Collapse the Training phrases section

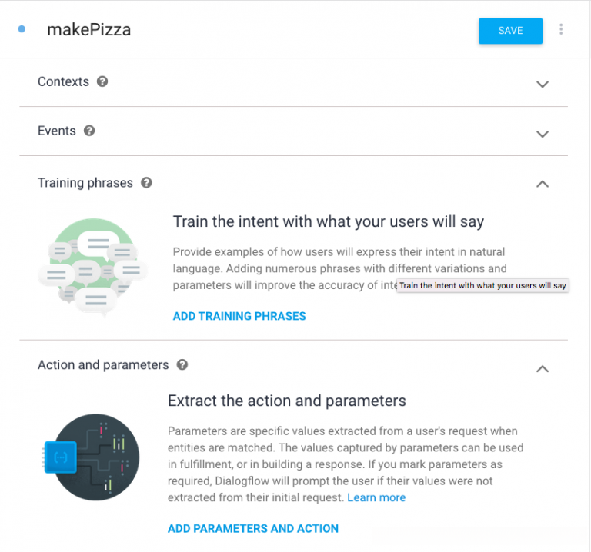coord(543,184)
